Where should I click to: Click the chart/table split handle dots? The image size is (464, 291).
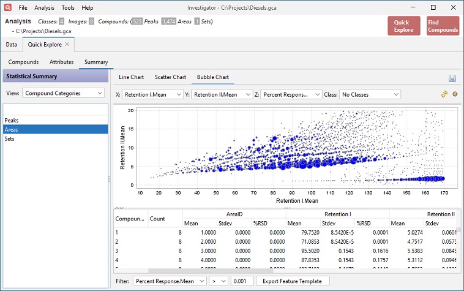(x=287, y=208)
